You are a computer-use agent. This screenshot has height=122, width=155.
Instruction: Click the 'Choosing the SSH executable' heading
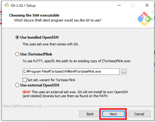(x=34, y=15)
